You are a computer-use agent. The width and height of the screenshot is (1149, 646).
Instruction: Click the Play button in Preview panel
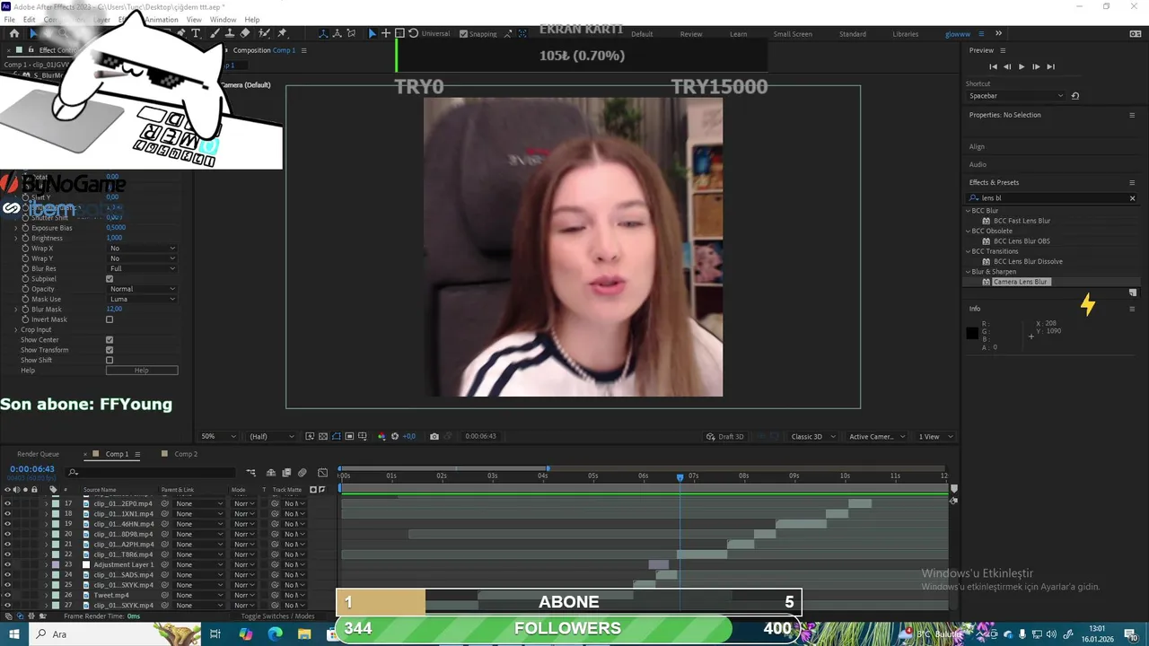point(1021,66)
